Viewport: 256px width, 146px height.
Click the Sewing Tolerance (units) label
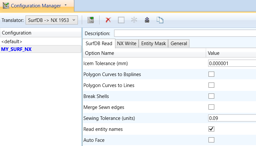click(109, 118)
